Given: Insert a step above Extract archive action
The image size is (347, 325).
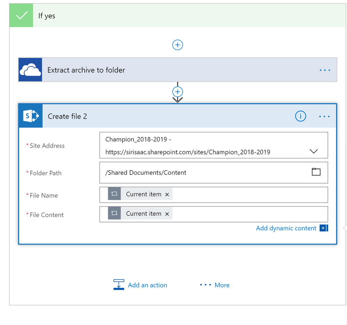Looking at the screenshot, I should tap(177, 45).
